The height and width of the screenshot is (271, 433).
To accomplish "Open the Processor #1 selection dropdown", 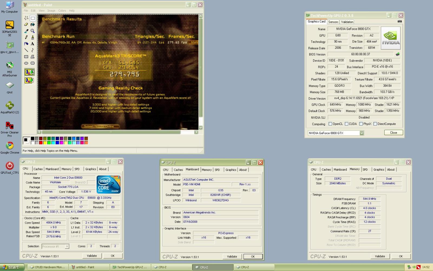I will tap(67, 246).
